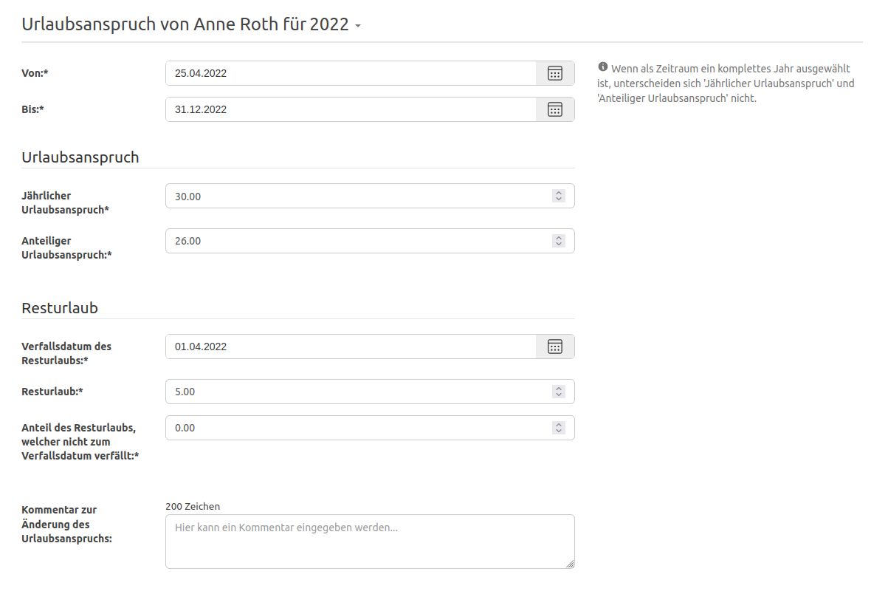
Task: Click resize handle of comment textarea
Action: 570,564
